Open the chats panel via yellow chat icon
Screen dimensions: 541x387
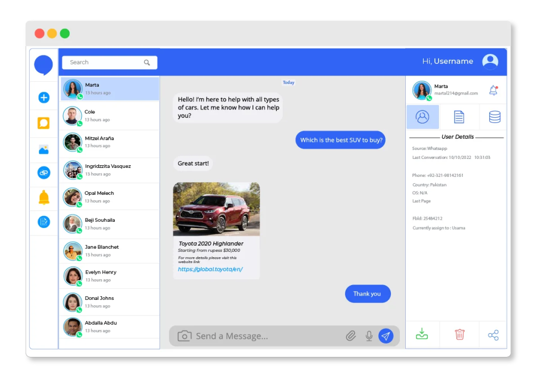[43, 122]
